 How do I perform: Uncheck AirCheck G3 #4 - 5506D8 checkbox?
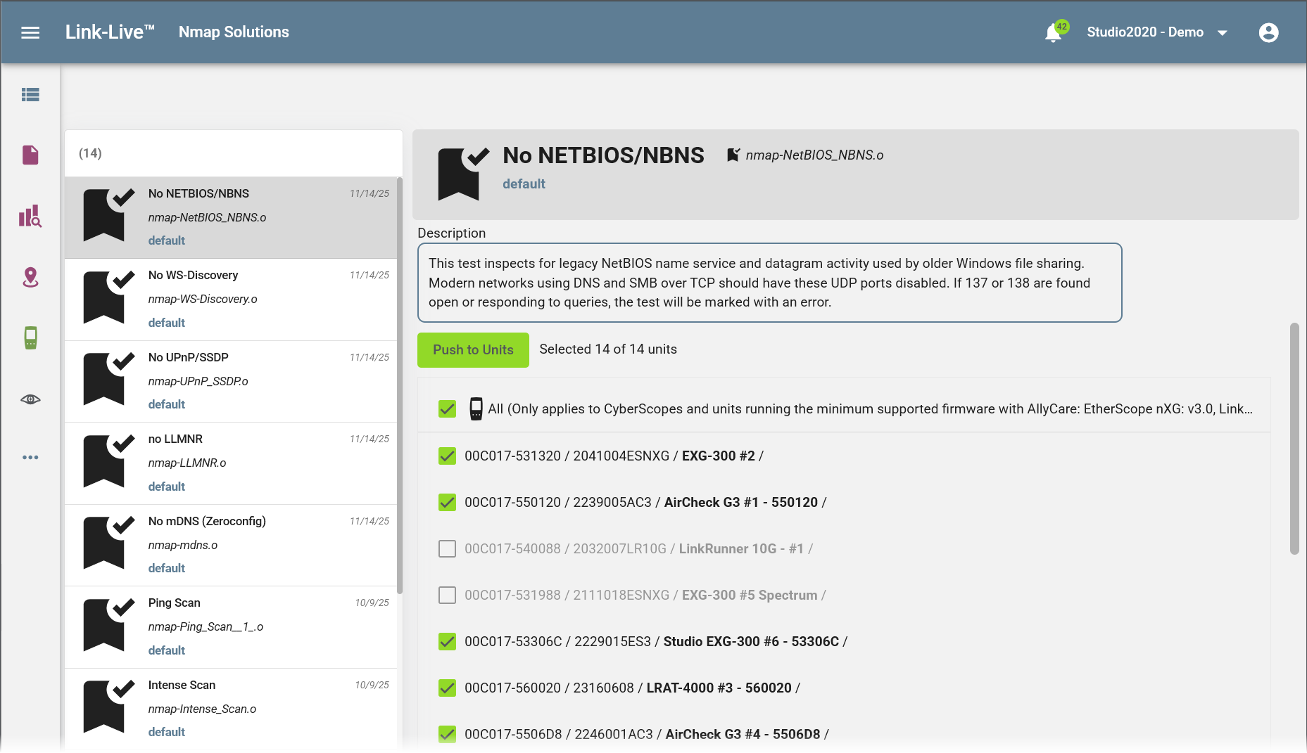447,734
